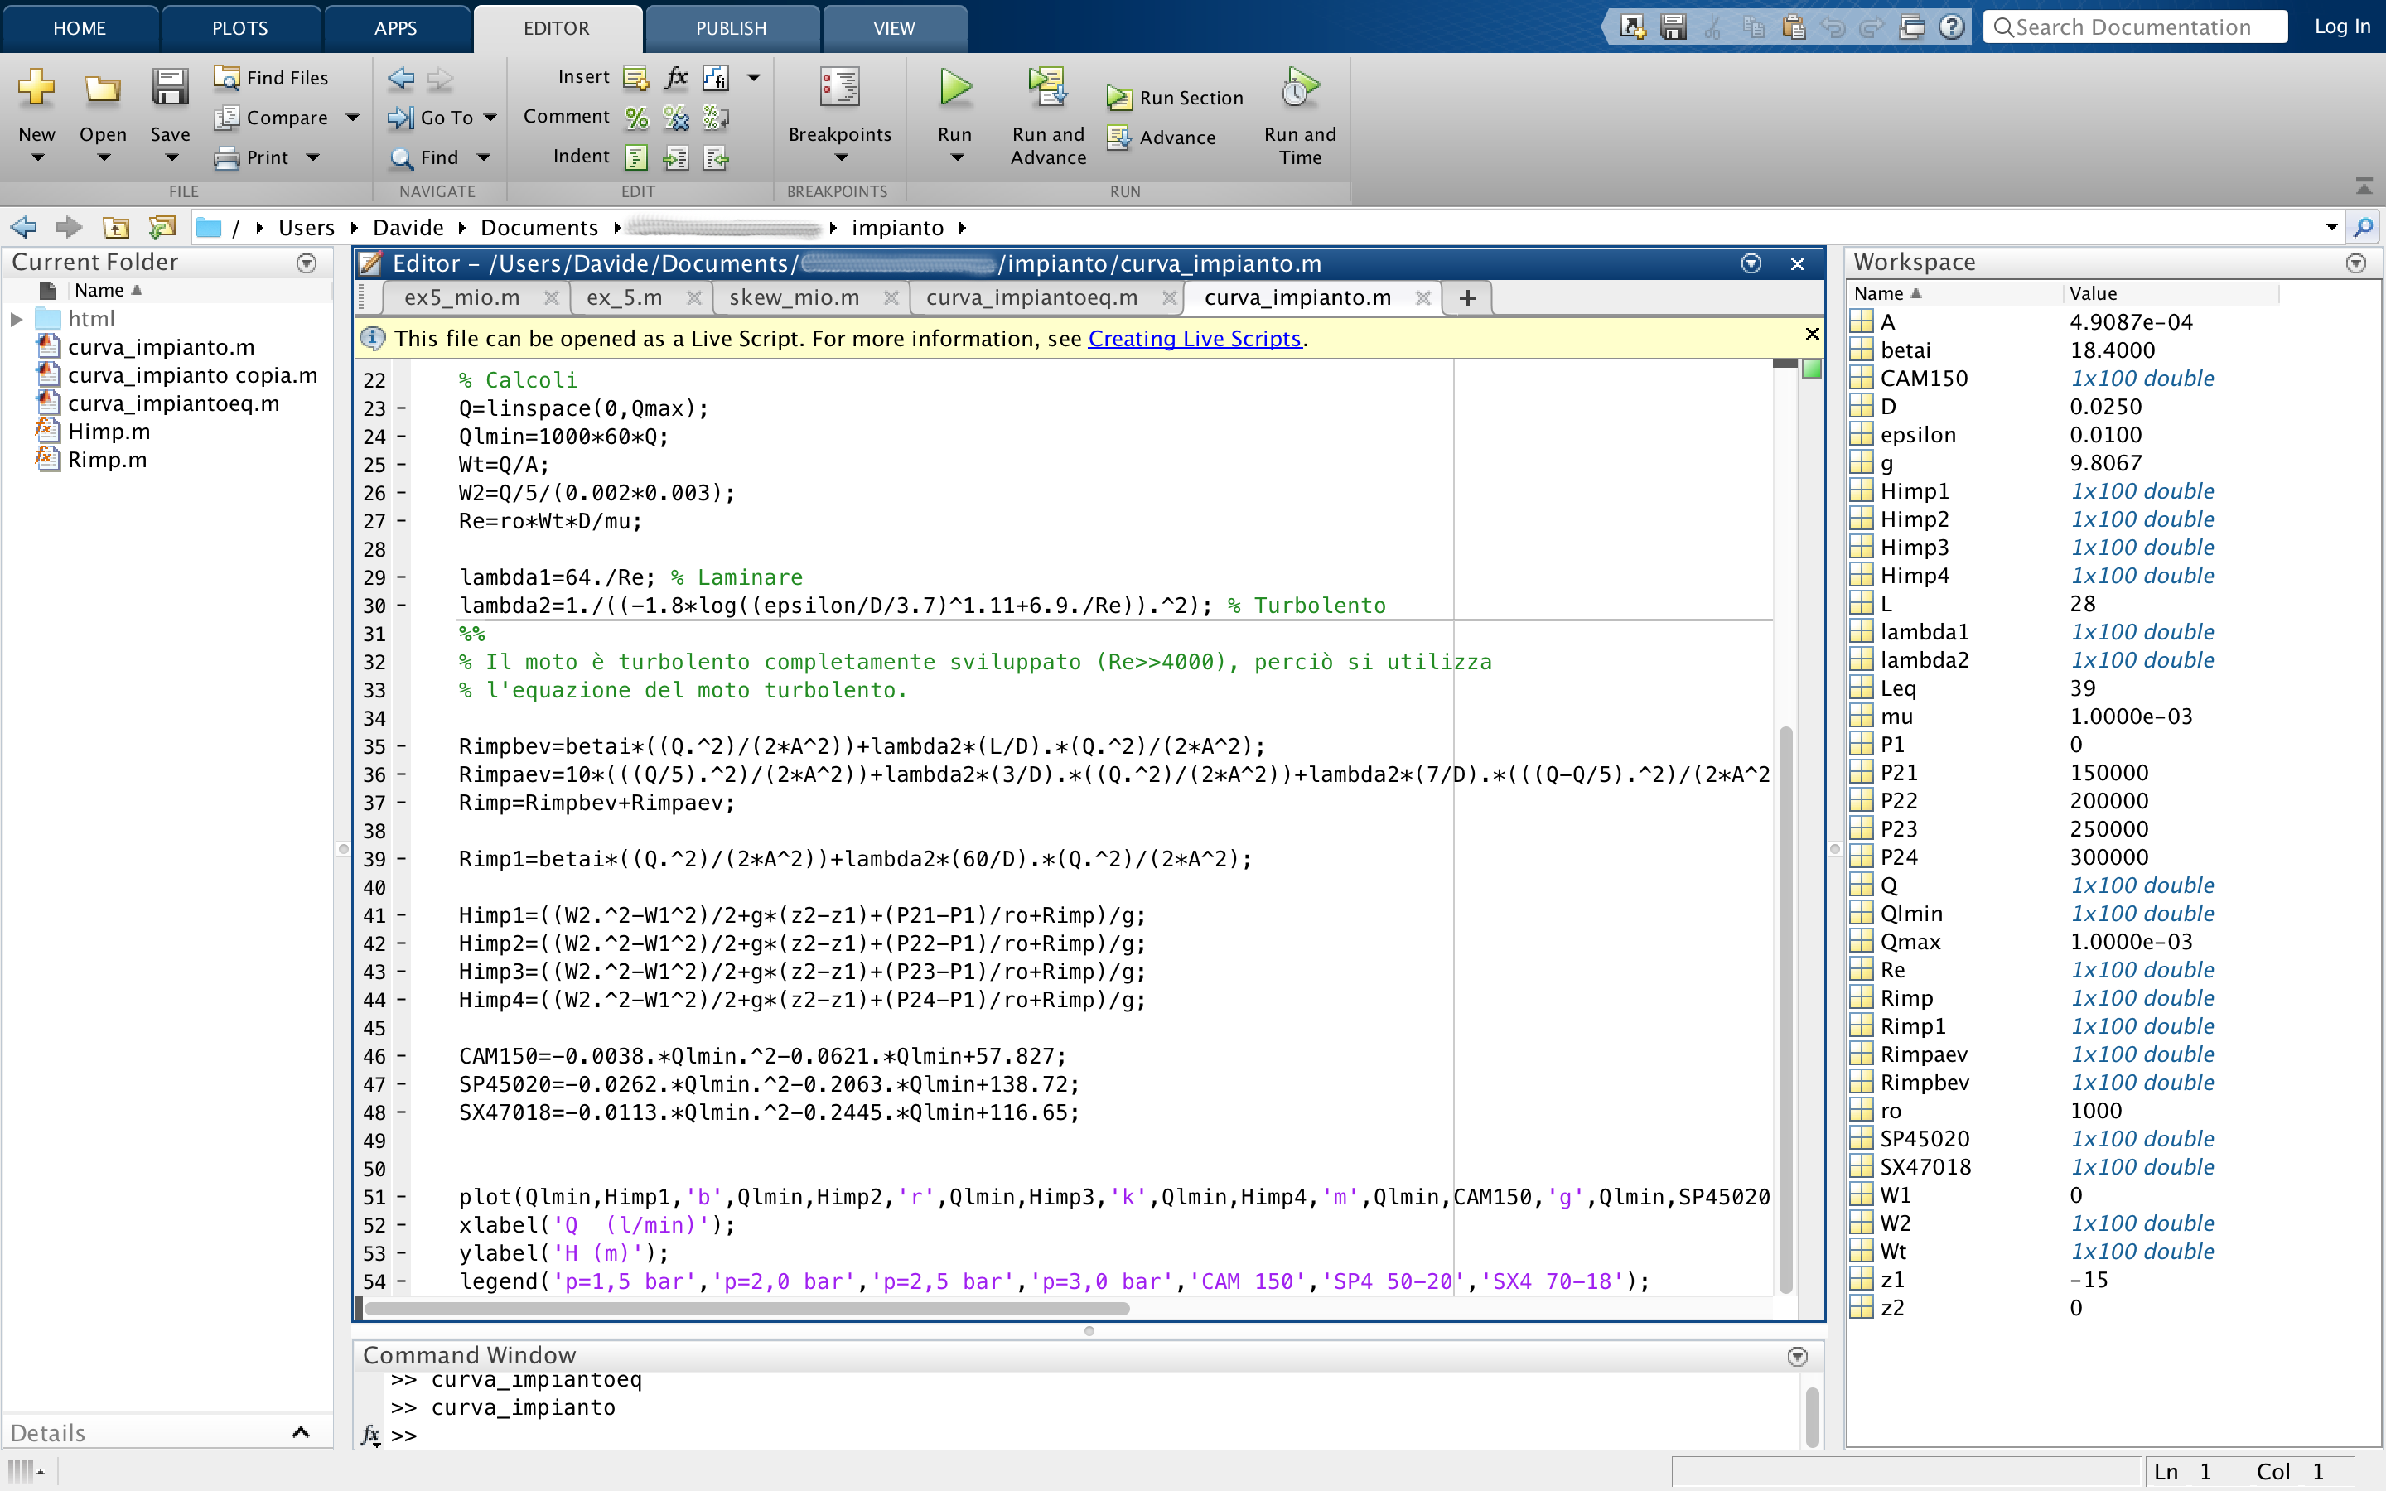
Task: Click the Search Documentation field
Action: [x=2135, y=27]
